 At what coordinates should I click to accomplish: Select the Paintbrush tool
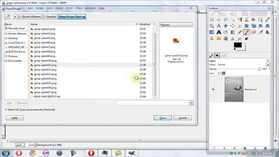247,32
